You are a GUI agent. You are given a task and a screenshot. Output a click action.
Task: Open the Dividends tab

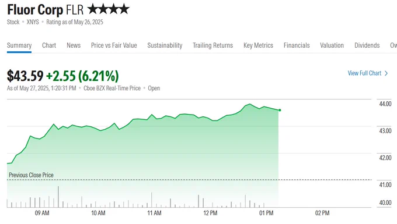click(367, 45)
